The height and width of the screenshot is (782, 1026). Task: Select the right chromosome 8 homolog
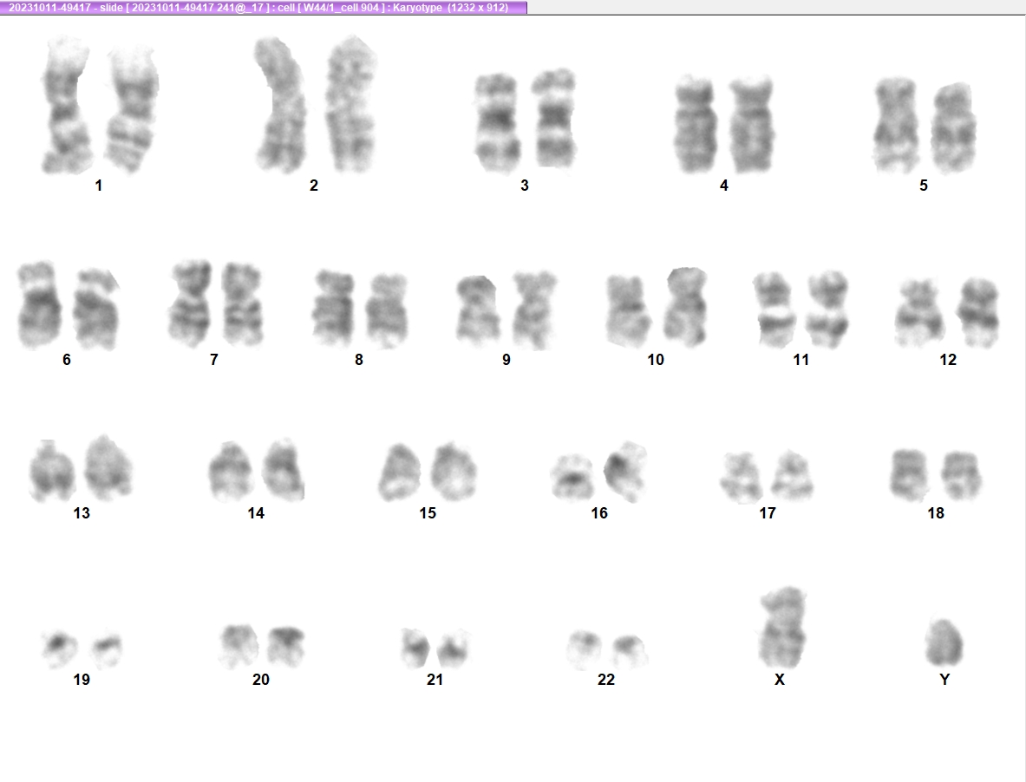coord(386,310)
